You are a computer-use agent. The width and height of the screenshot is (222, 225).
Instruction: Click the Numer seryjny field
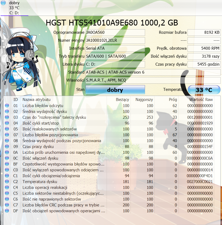point(115,40)
